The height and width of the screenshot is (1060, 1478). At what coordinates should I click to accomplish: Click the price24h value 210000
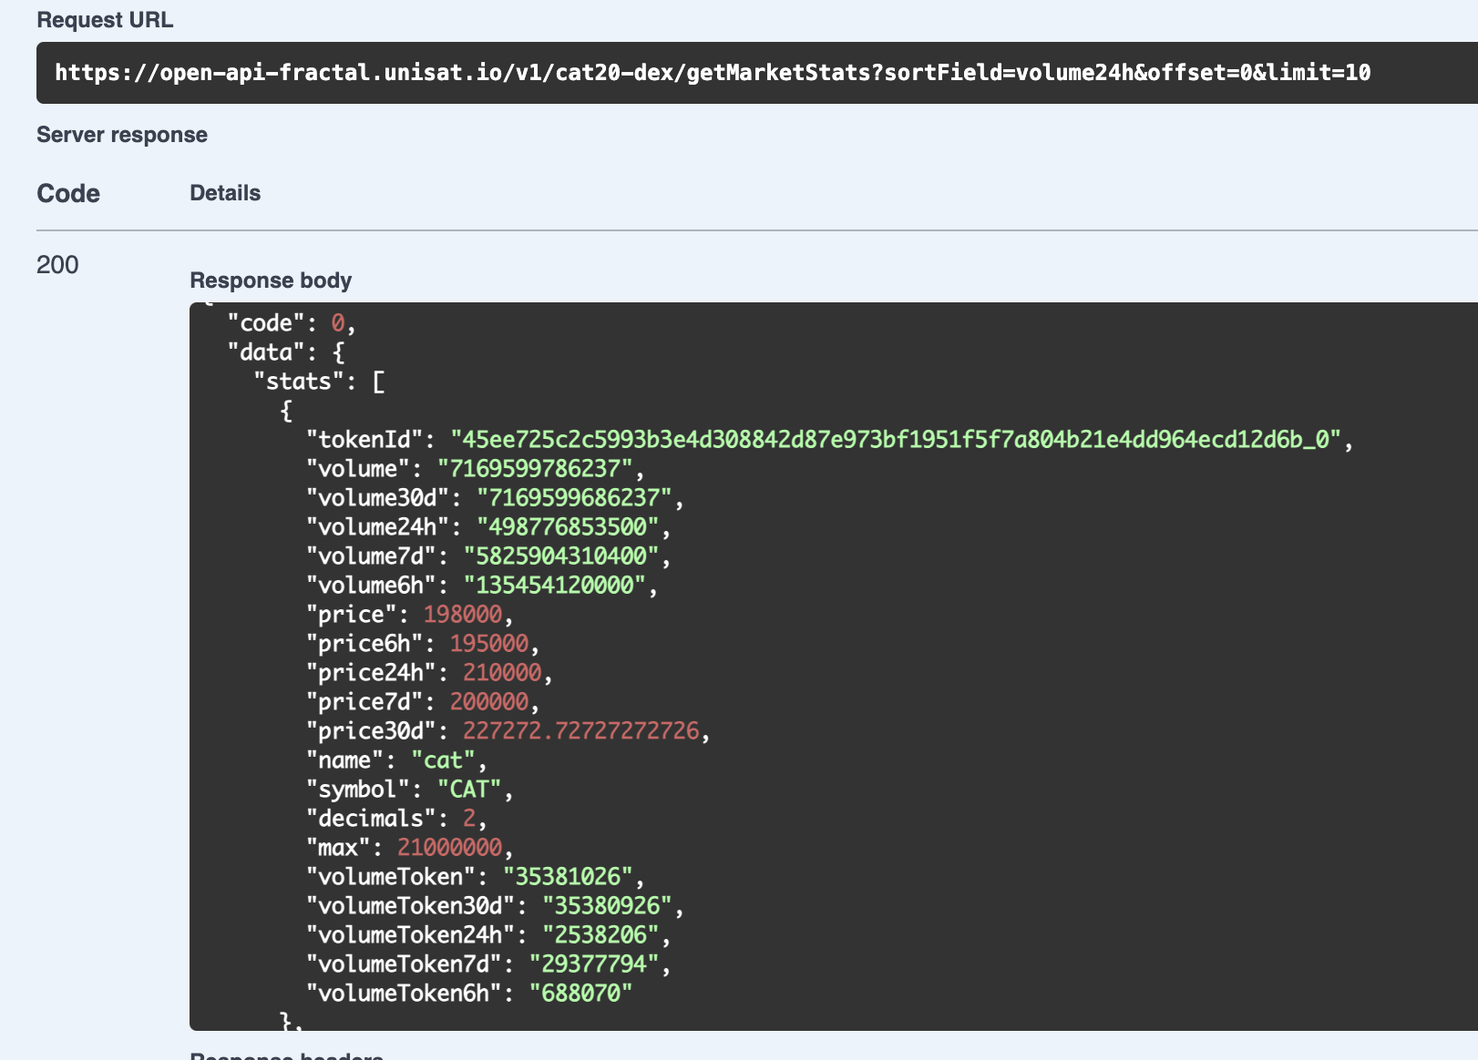coord(502,673)
